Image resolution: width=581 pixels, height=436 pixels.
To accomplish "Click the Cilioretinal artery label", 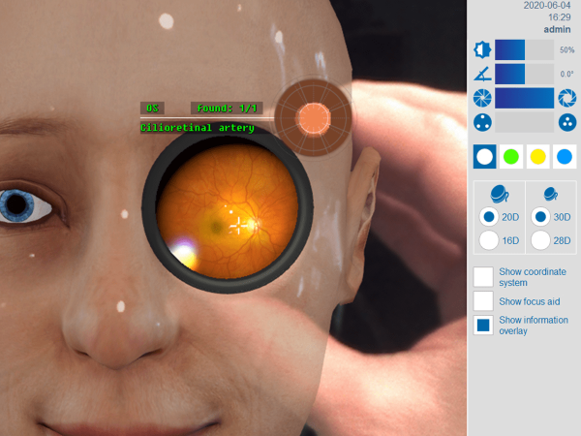I will tap(198, 128).
